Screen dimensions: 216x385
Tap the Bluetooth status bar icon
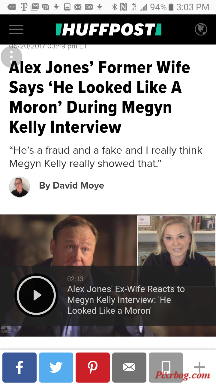click(114, 7)
